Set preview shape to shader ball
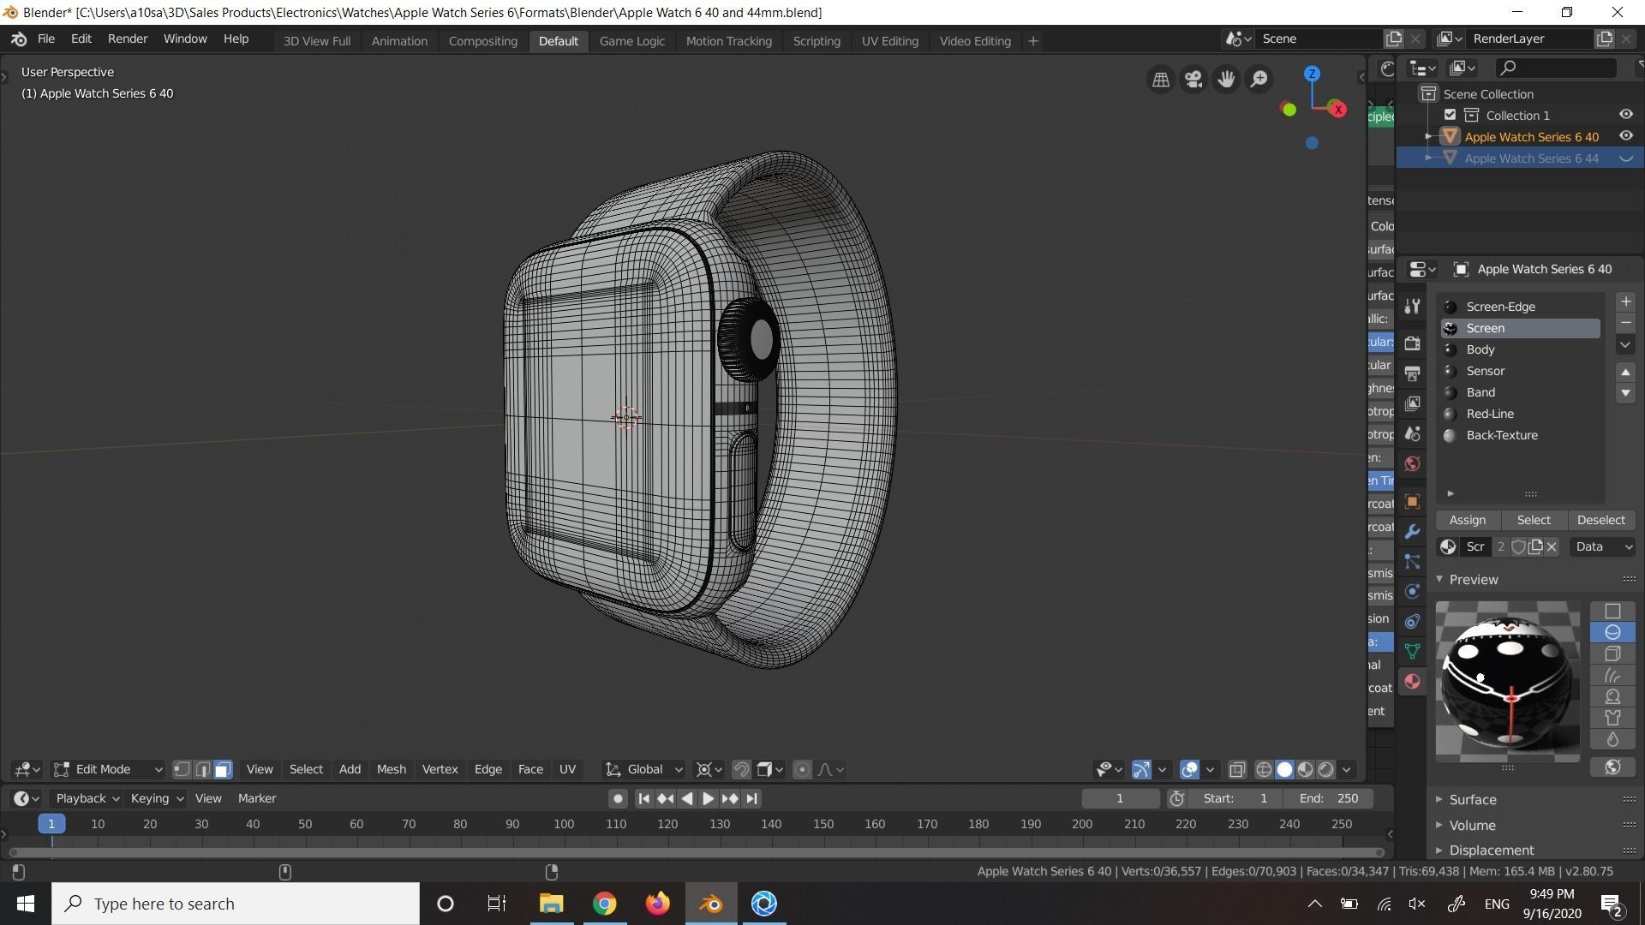The image size is (1645, 925). tap(1612, 696)
